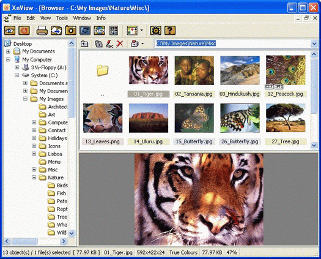
Task: Expand the Icons folder node
Action: [34, 146]
